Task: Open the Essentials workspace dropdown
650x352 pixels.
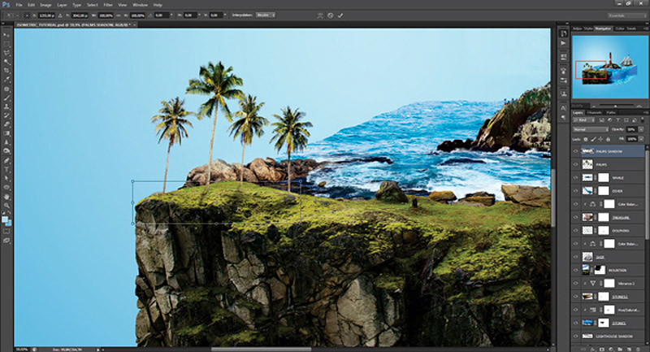Action: click(x=627, y=15)
